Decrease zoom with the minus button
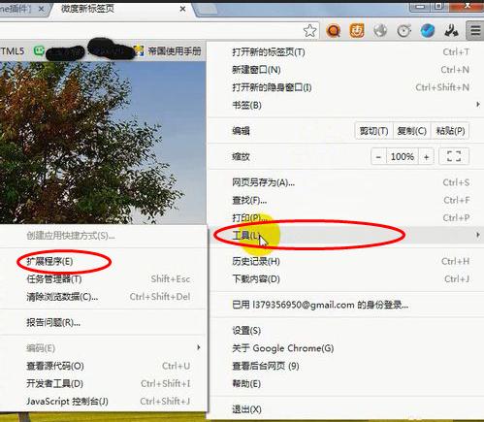Screen dimensions: 484x422 click(378, 157)
